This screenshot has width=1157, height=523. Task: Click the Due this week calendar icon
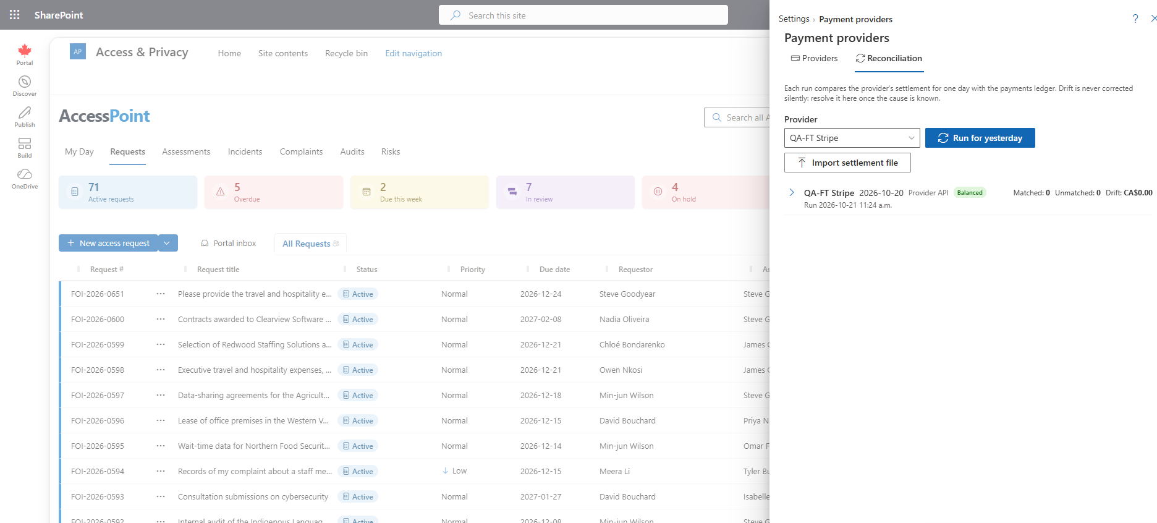point(367,192)
